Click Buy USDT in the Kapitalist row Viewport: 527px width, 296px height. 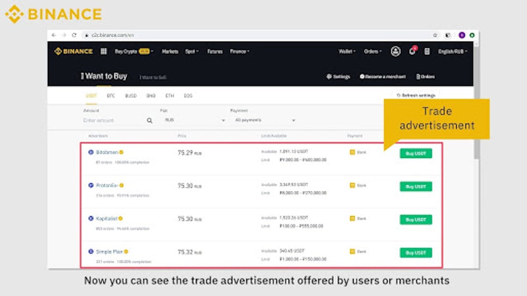click(x=416, y=220)
